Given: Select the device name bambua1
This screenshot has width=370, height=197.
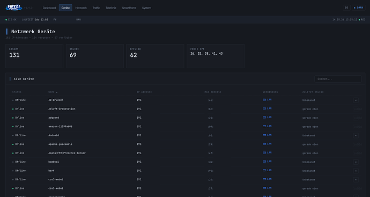Looking at the screenshot, I should point(54,162).
